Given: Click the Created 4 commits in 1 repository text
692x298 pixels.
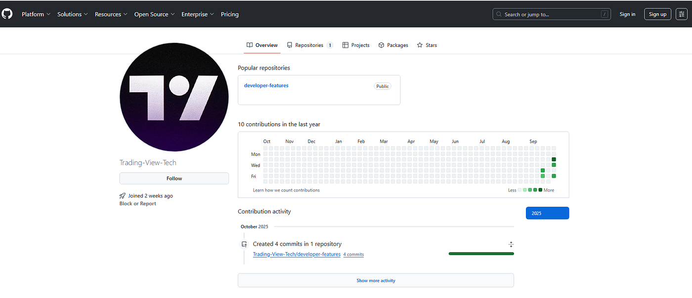Looking at the screenshot, I should click(x=297, y=244).
